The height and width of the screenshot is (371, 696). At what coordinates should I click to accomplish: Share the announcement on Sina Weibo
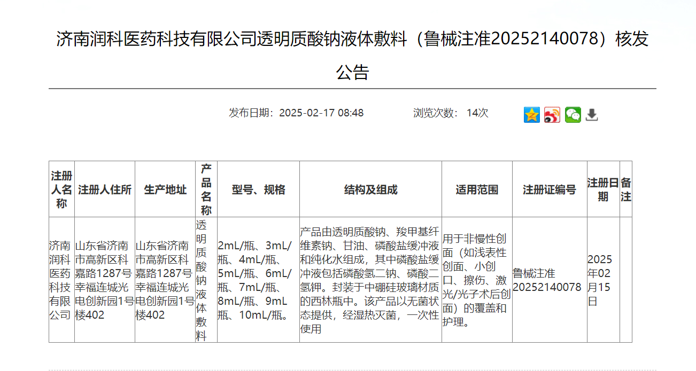tap(552, 115)
